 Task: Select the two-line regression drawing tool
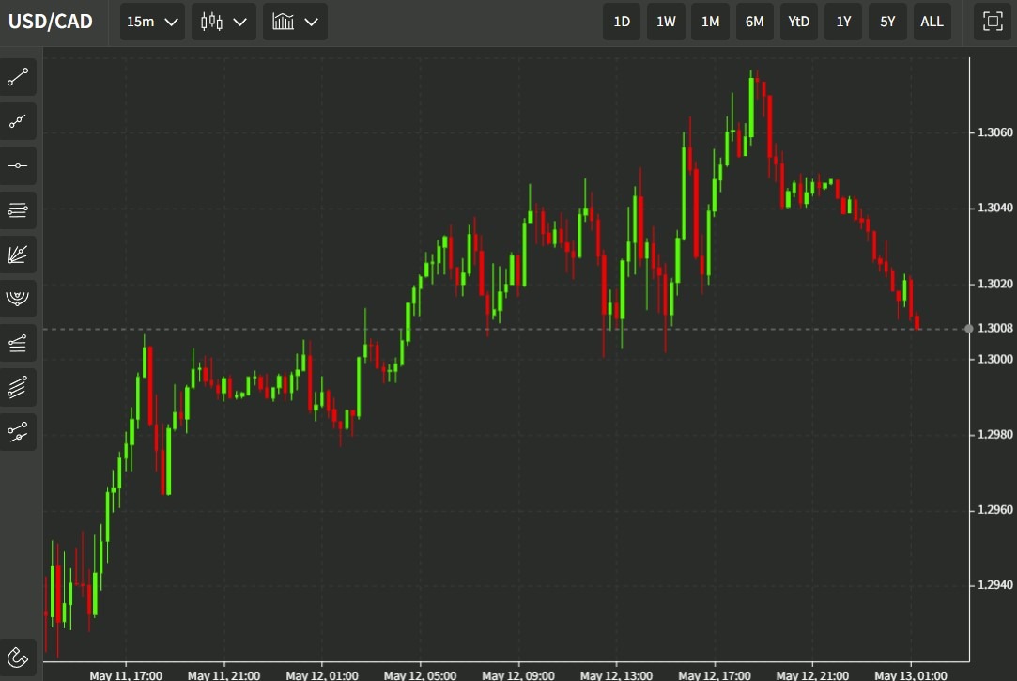pyautogui.click(x=18, y=431)
